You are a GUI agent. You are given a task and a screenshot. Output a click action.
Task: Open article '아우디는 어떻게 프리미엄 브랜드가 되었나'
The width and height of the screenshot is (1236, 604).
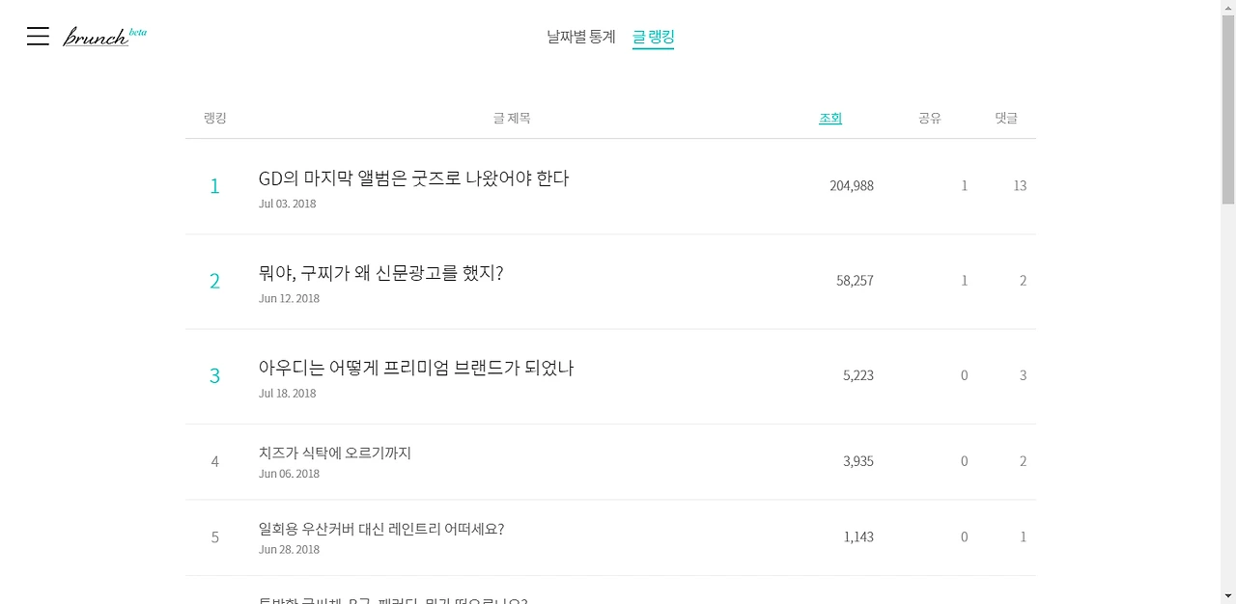[416, 368]
